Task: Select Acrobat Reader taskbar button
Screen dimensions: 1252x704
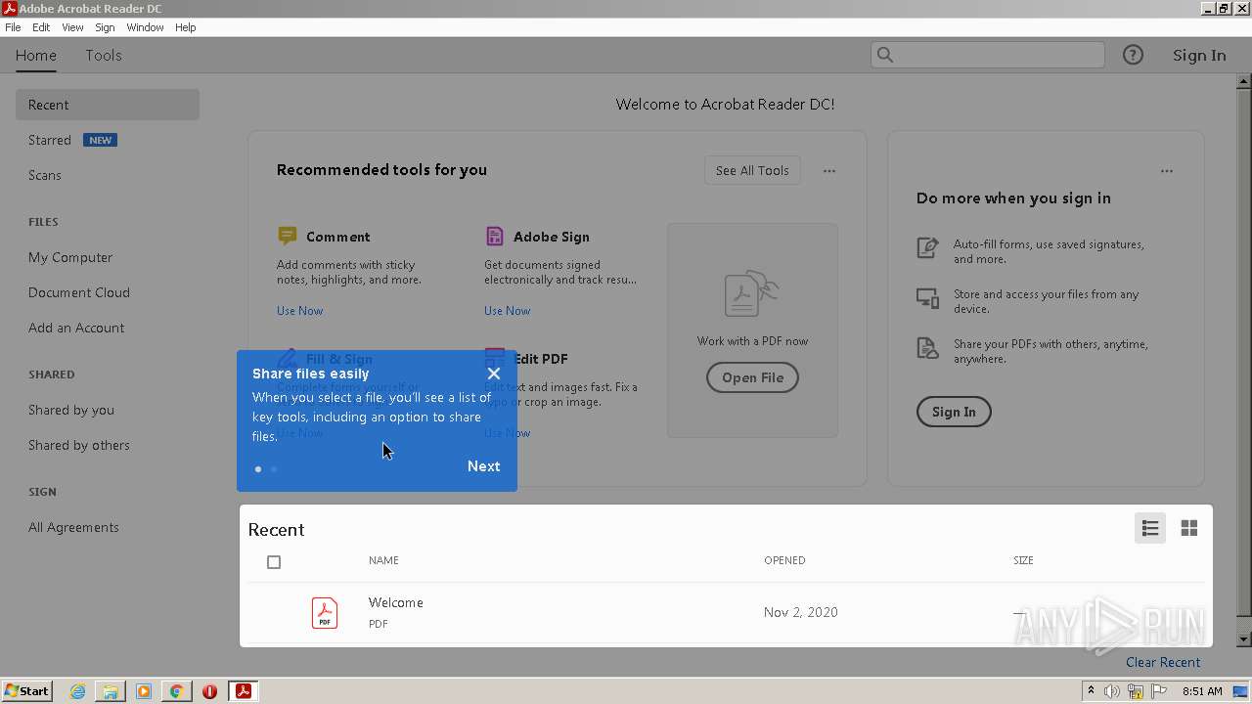Action: point(243,691)
